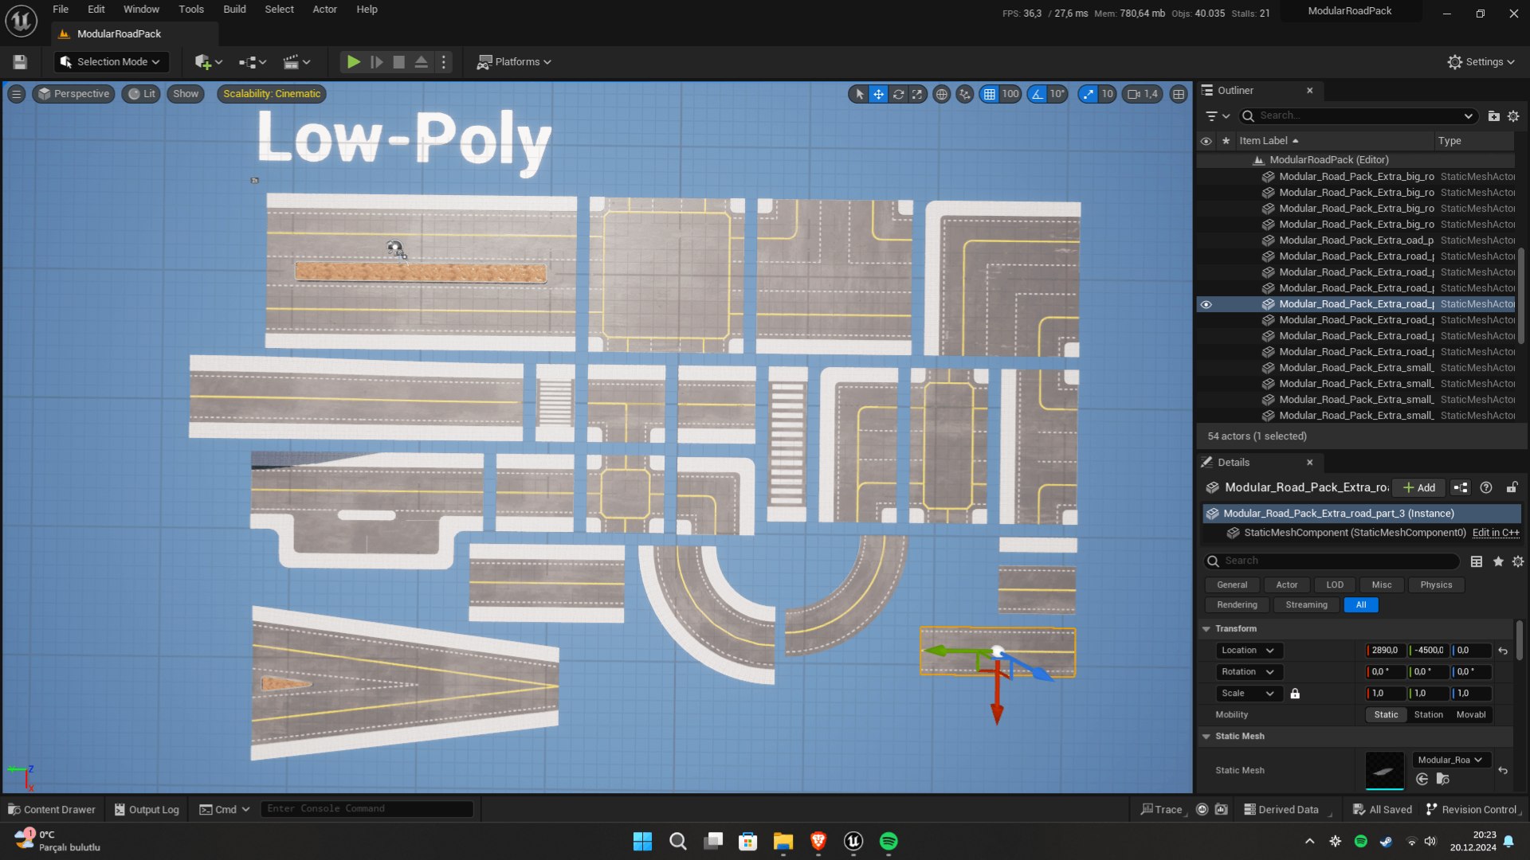Toggle the Details panel lock icon
The image size is (1530, 860).
1512,488
